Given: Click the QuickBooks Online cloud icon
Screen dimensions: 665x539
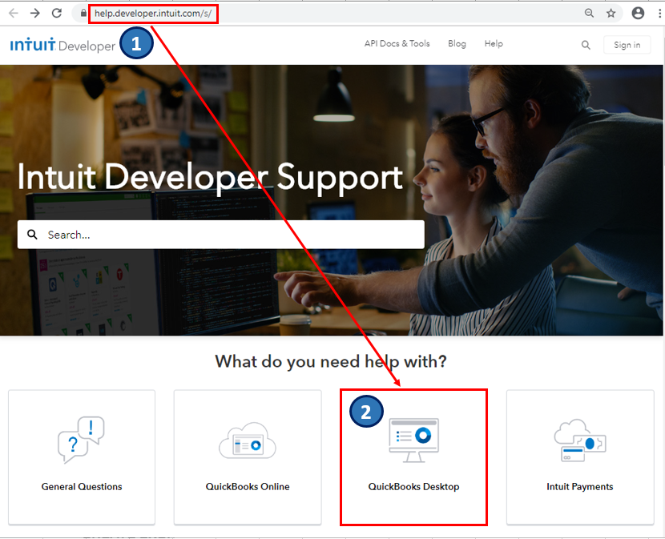Looking at the screenshot, I should pos(248,441).
